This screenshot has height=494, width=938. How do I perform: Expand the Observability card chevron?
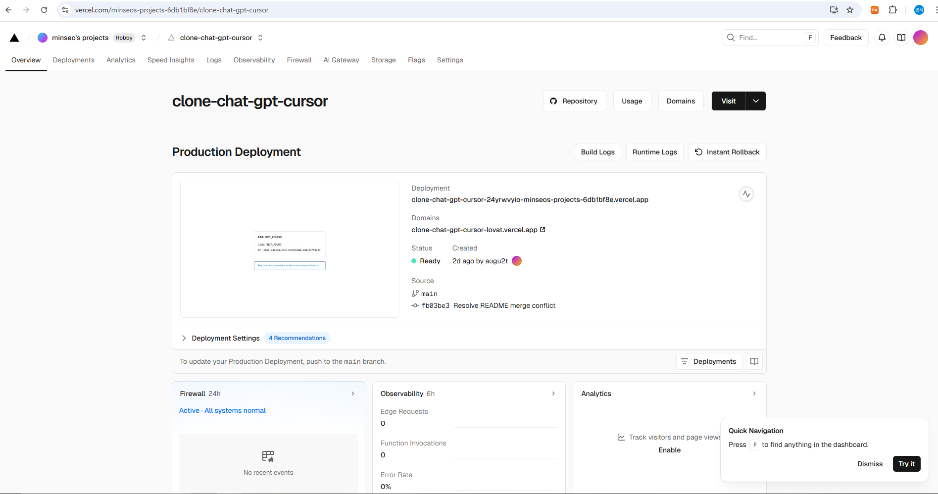coord(553,394)
